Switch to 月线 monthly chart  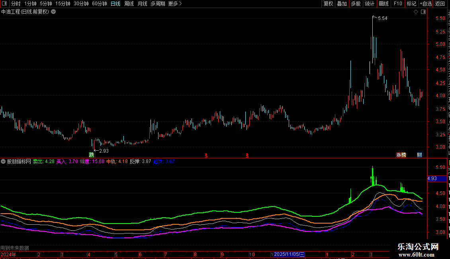tap(142, 4)
